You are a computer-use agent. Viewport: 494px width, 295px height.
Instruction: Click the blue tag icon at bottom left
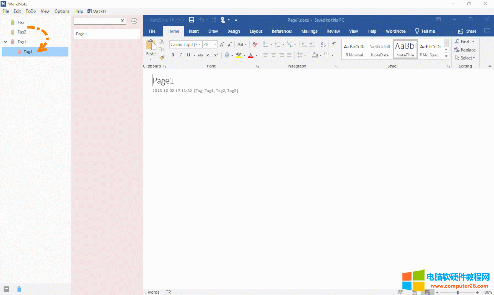point(19,289)
